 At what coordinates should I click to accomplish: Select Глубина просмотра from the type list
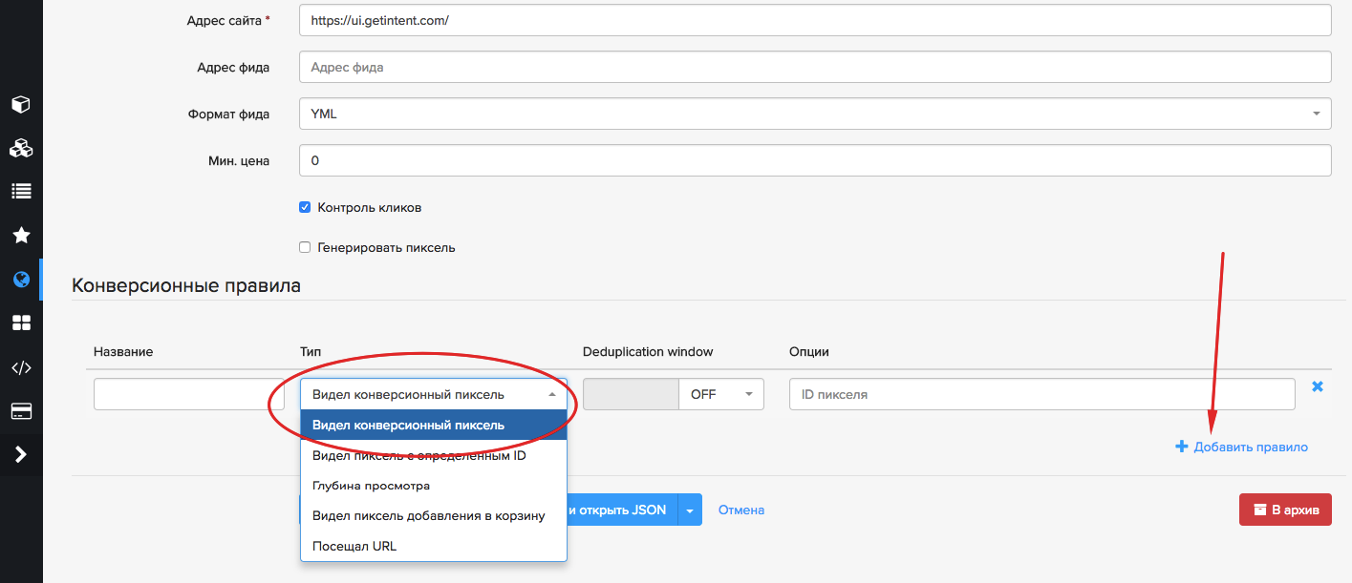(x=371, y=486)
